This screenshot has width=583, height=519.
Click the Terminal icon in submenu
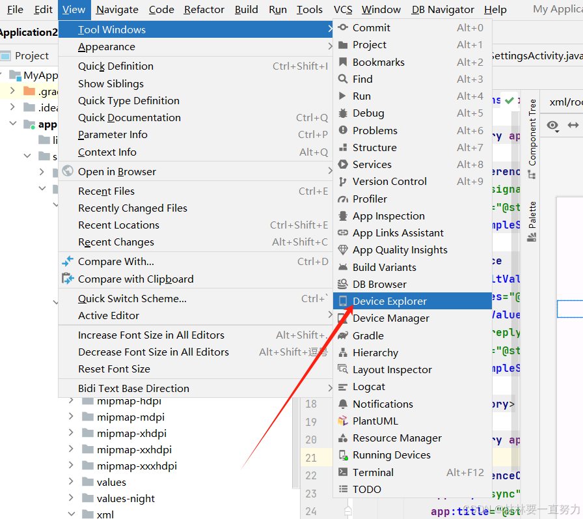(x=343, y=471)
